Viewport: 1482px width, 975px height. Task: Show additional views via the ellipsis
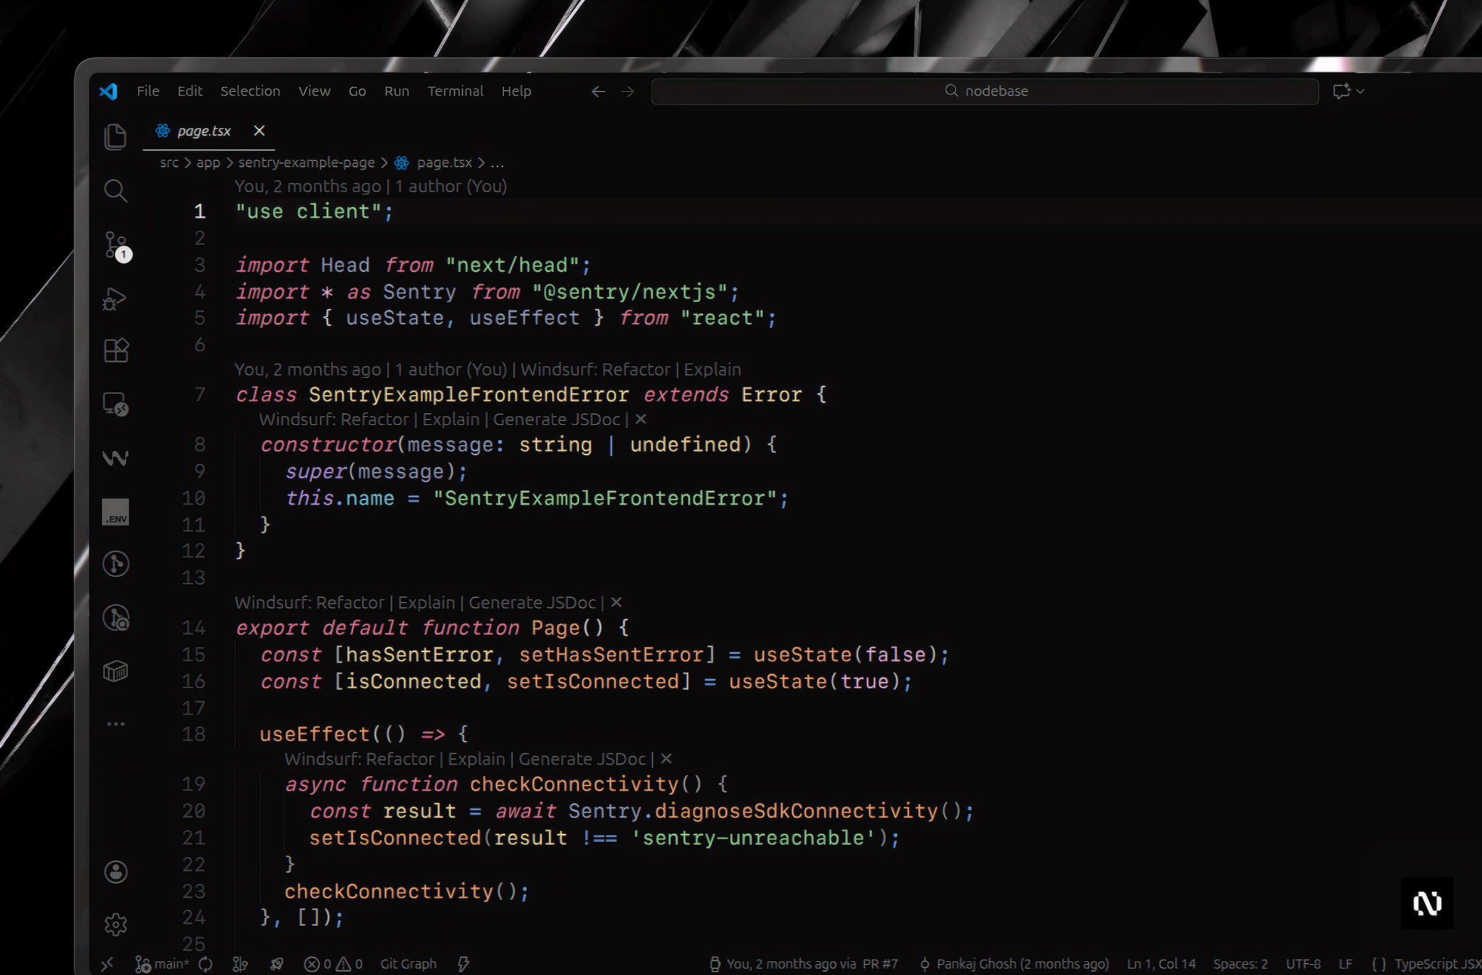coord(116,724)
